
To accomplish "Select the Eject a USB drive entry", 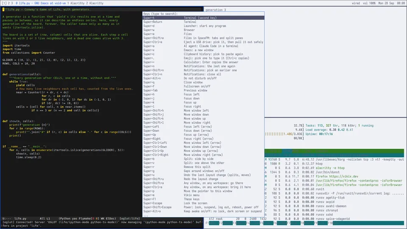I will [203, 42].
